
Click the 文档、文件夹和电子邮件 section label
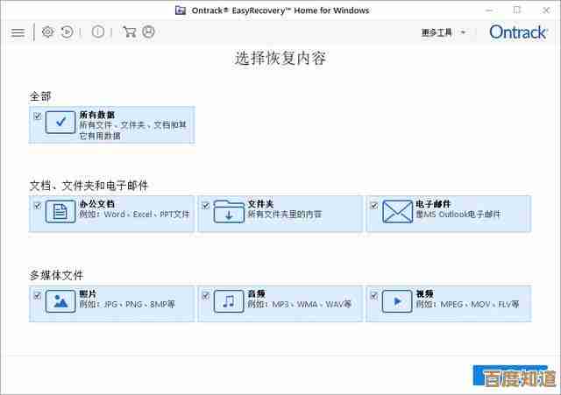click(89, 186)
